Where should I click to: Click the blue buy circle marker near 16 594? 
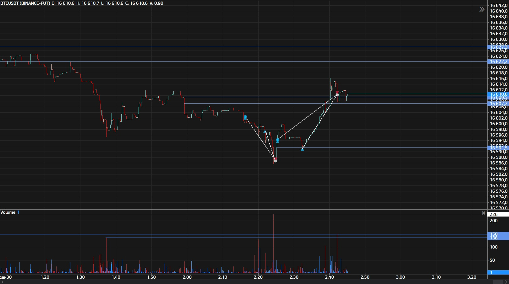pyautogui.click(x=278, y=140)
